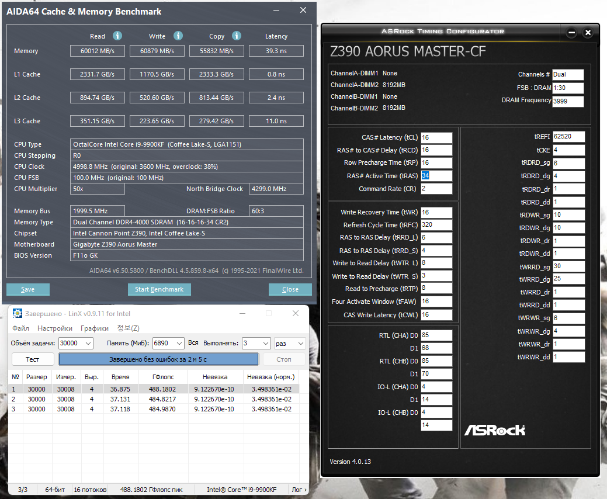
Task: Click the Version 4.0.13 label
Action: click(x=351, y=462)
